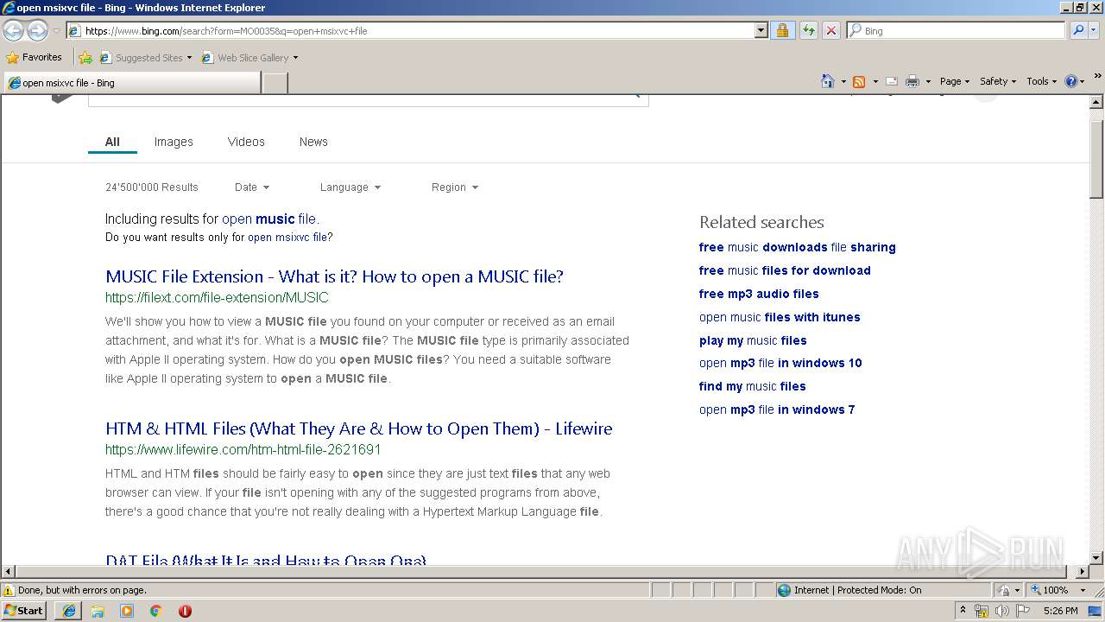Click Add to Favorites Bar icon
This screenshot has height=622, width=1105.
(85, 58)
